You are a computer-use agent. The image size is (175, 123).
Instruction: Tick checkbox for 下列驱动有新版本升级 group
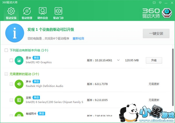click(6, 50)
